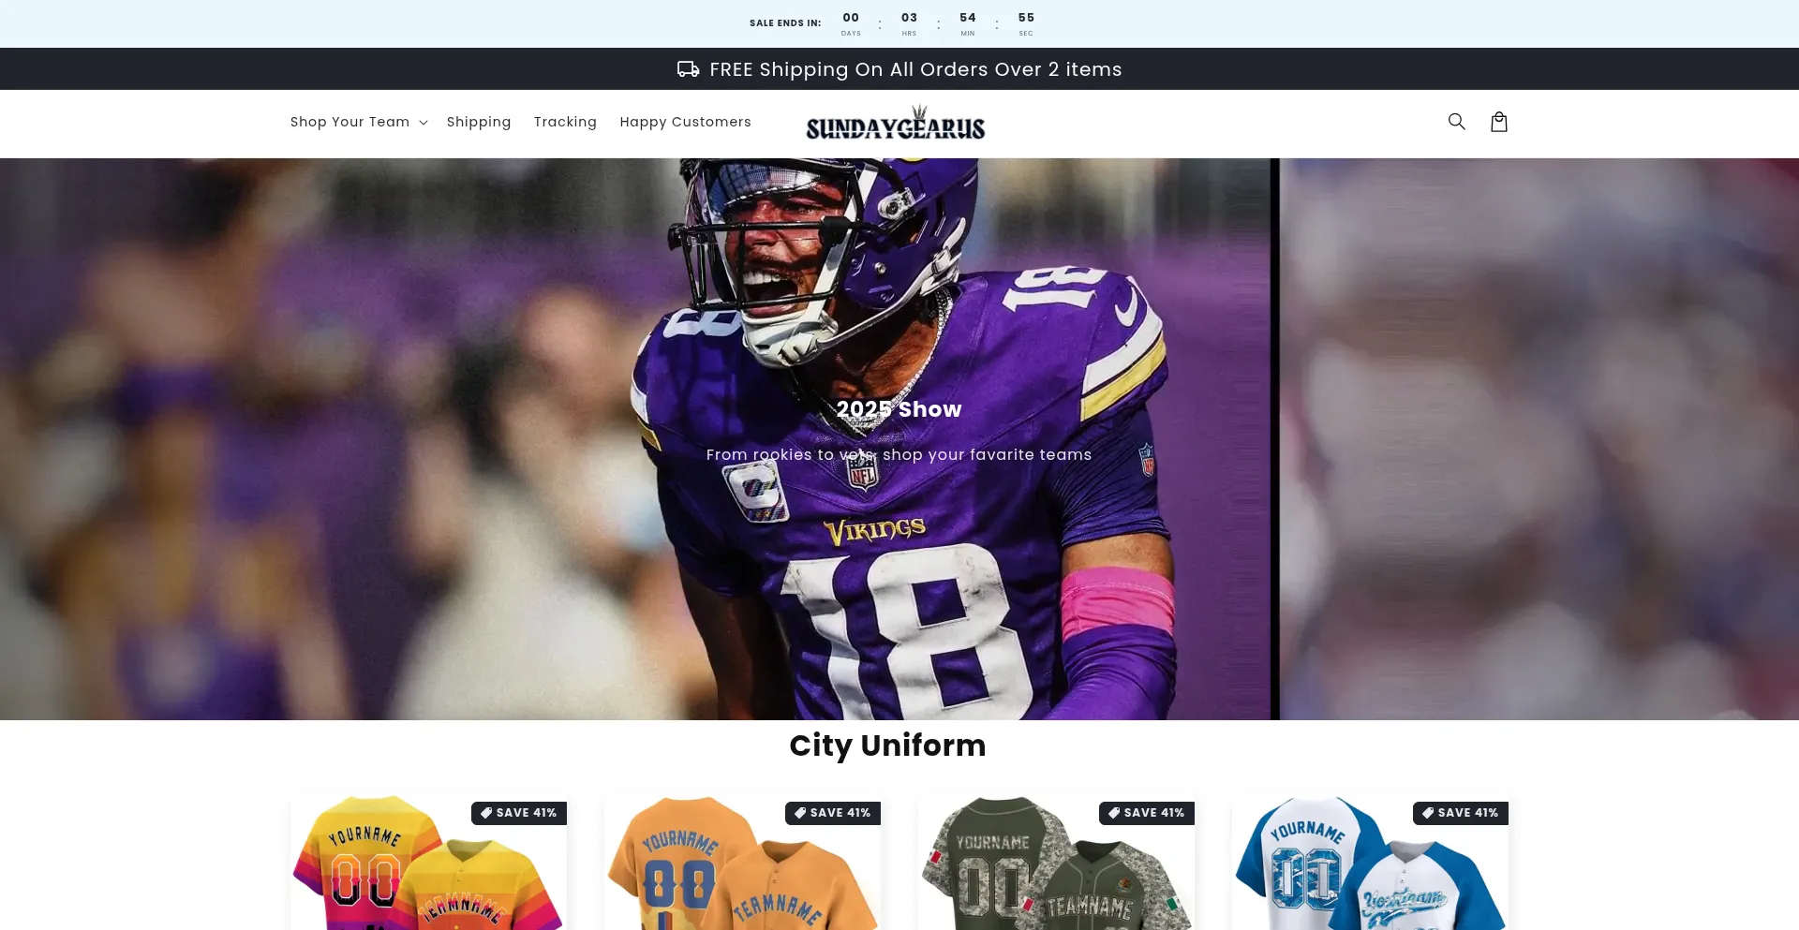
Task: Open the camo olive green jersey product
Action: click(1056, 863)
